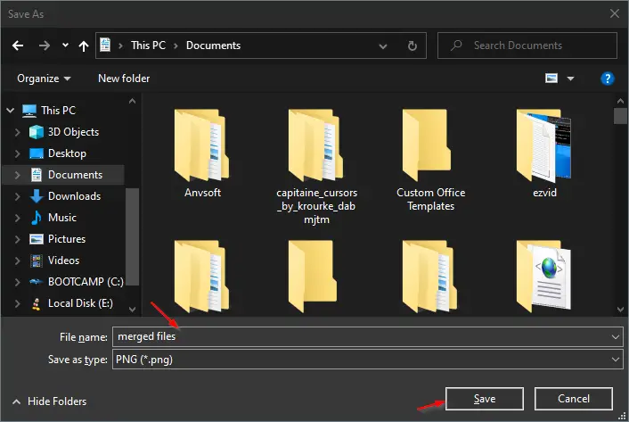Screen dimensions: 629x422
Task: Go up one folder level arrow
Action: point(84,46)
